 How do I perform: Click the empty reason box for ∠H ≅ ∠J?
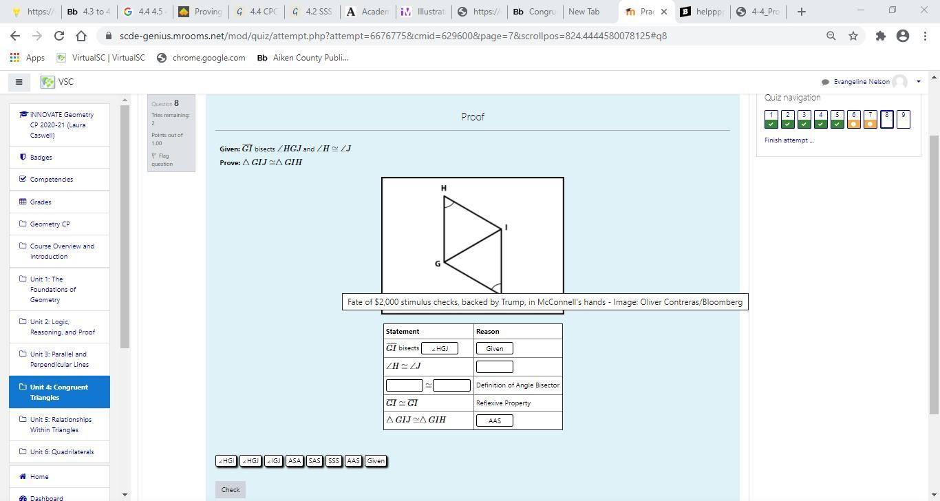(x=494, y=367)
